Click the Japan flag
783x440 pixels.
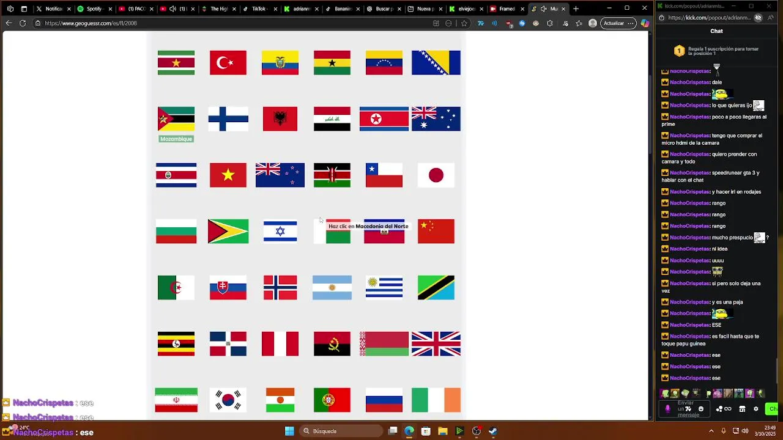tap(436, 175)
